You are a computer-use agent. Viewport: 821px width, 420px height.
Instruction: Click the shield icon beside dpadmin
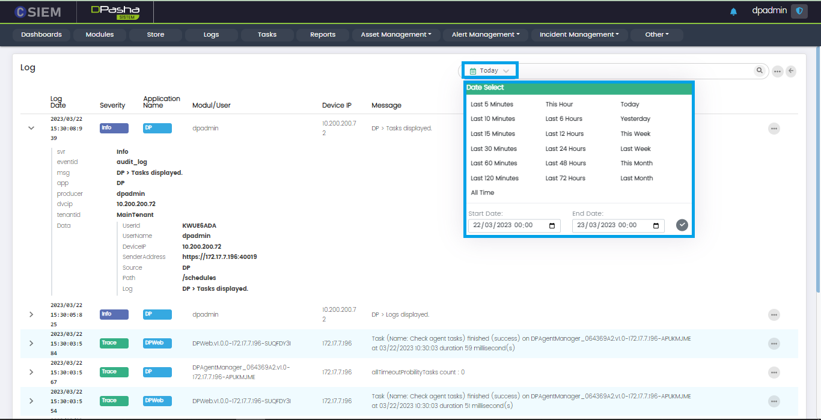[x=799, y=11]
